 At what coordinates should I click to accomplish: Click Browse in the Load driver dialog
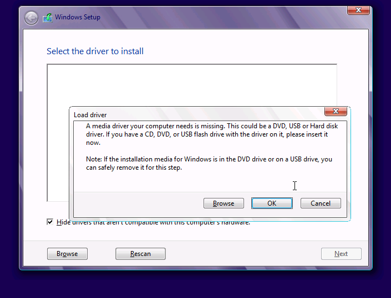point(224,203)
